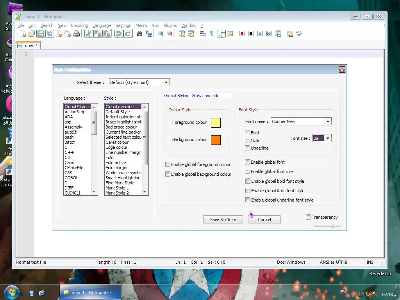Click the Copy toolbar icon
The width and height of the screenshot is (400, 300).
98,34
